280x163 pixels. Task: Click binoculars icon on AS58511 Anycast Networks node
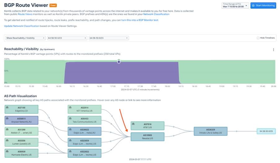[x=7, y=118]
